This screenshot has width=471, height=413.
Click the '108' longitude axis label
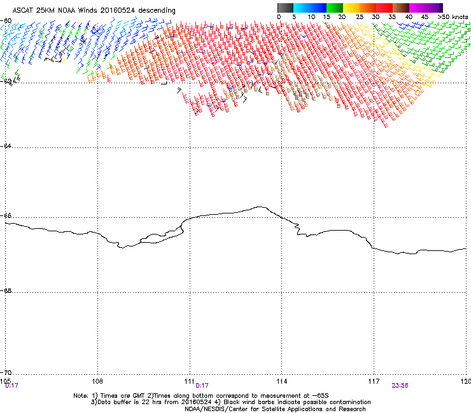pos(97,381)
